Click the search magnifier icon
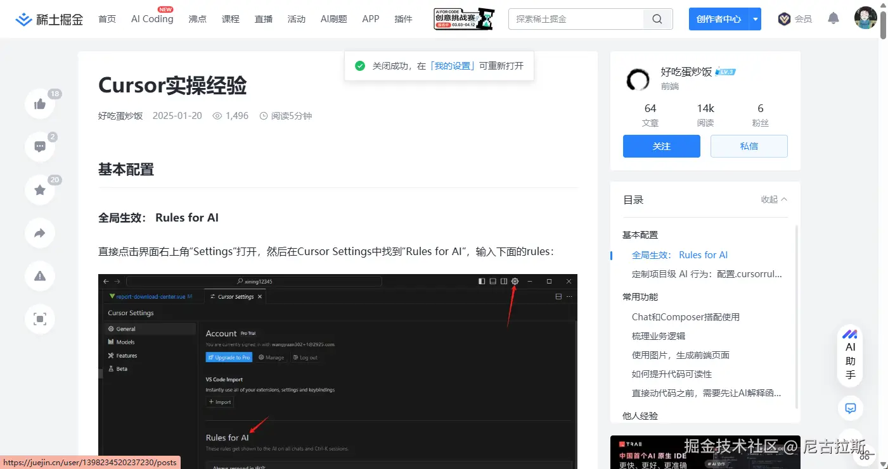The width and height of the screenshot is (888, 469). [x=657, y=19]
